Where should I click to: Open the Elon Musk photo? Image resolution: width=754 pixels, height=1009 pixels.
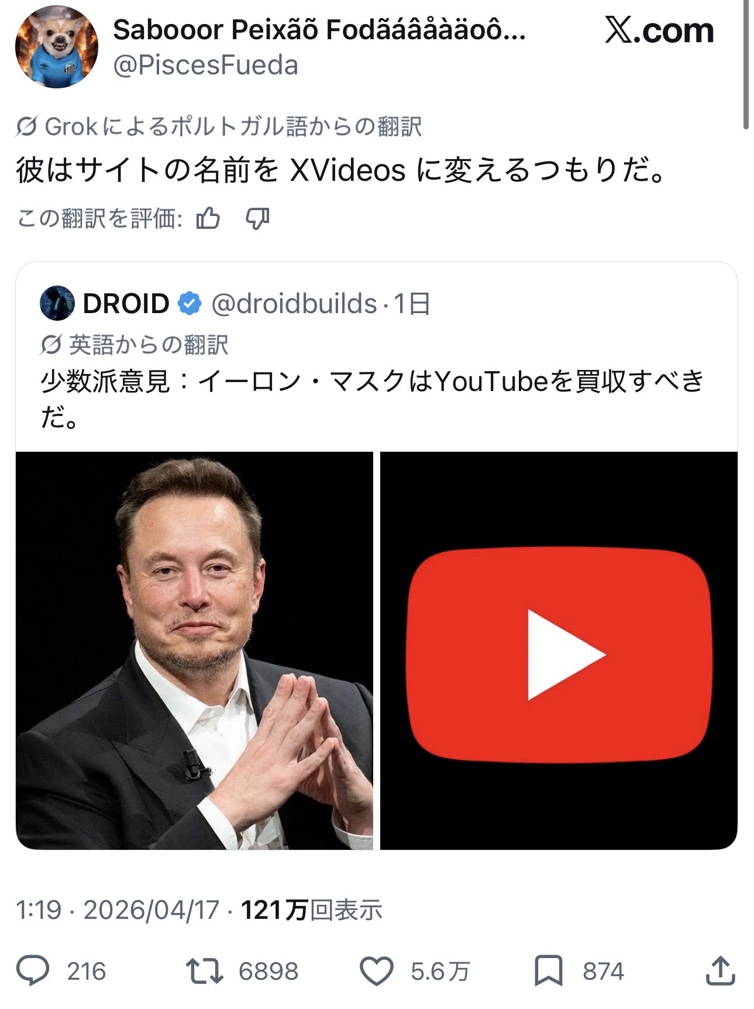pos(194,650)
